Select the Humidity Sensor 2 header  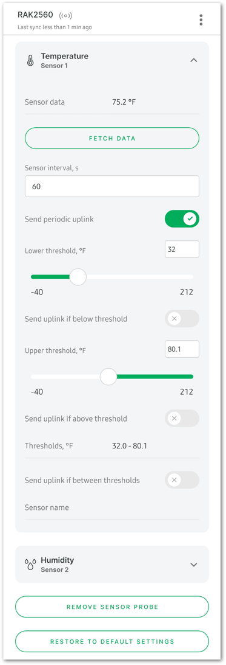tap(112, 565)
